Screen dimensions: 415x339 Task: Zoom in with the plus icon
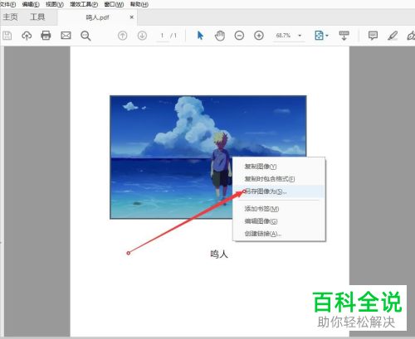pos(259,36)
